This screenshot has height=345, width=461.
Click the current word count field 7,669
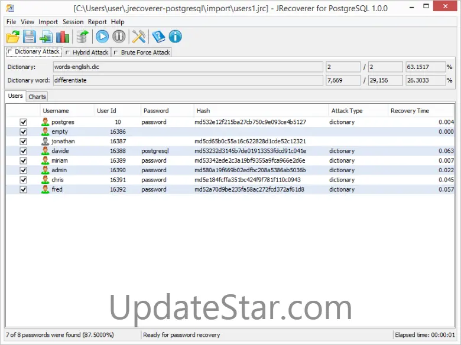[x=343, y=80]
